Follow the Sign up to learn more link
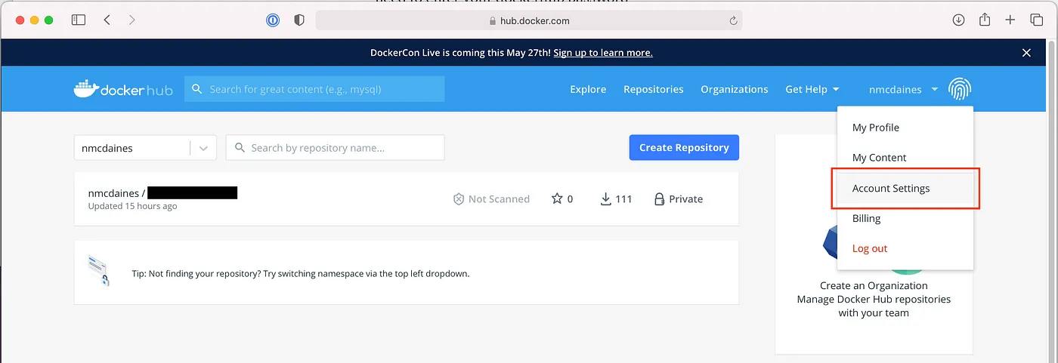 602,53
